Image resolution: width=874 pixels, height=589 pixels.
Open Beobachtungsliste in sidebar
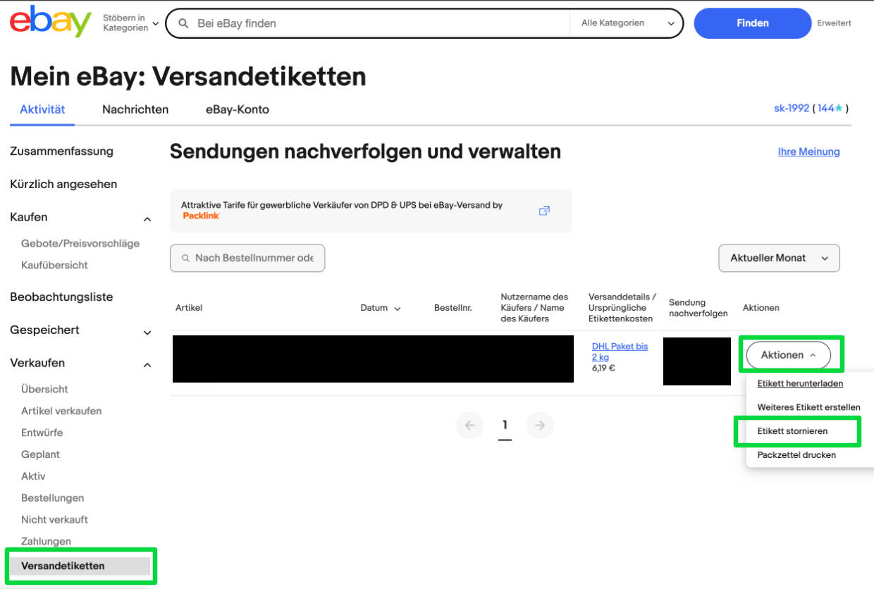61,297
